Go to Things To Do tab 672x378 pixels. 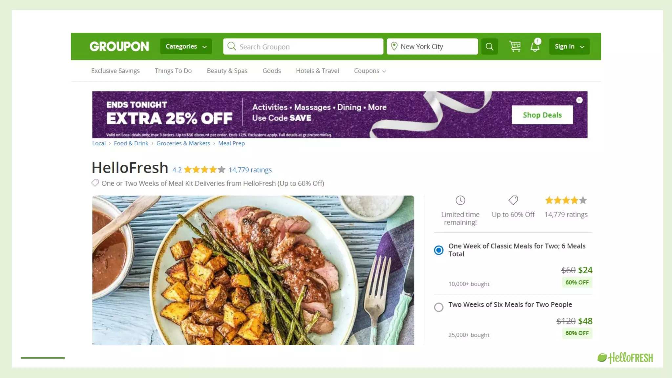pos(173,71)
